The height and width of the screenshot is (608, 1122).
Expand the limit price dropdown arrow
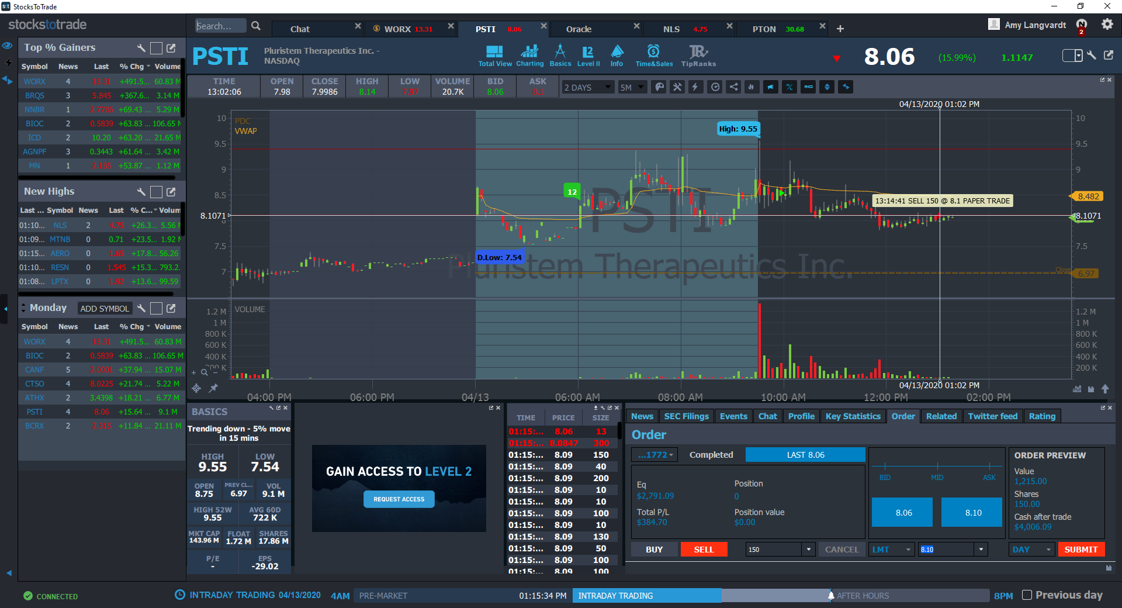click(981, 550)
